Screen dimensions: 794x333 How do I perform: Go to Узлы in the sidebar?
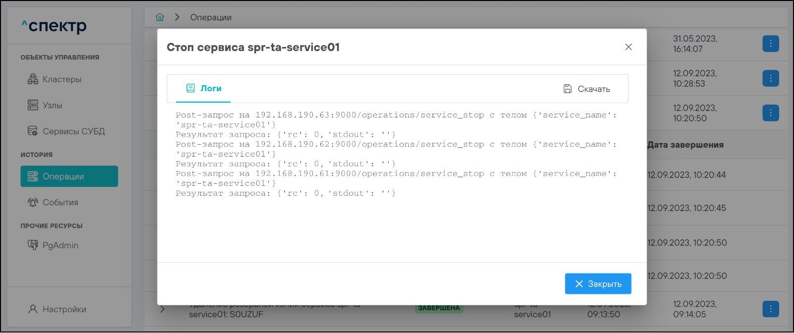click(52, 106)
